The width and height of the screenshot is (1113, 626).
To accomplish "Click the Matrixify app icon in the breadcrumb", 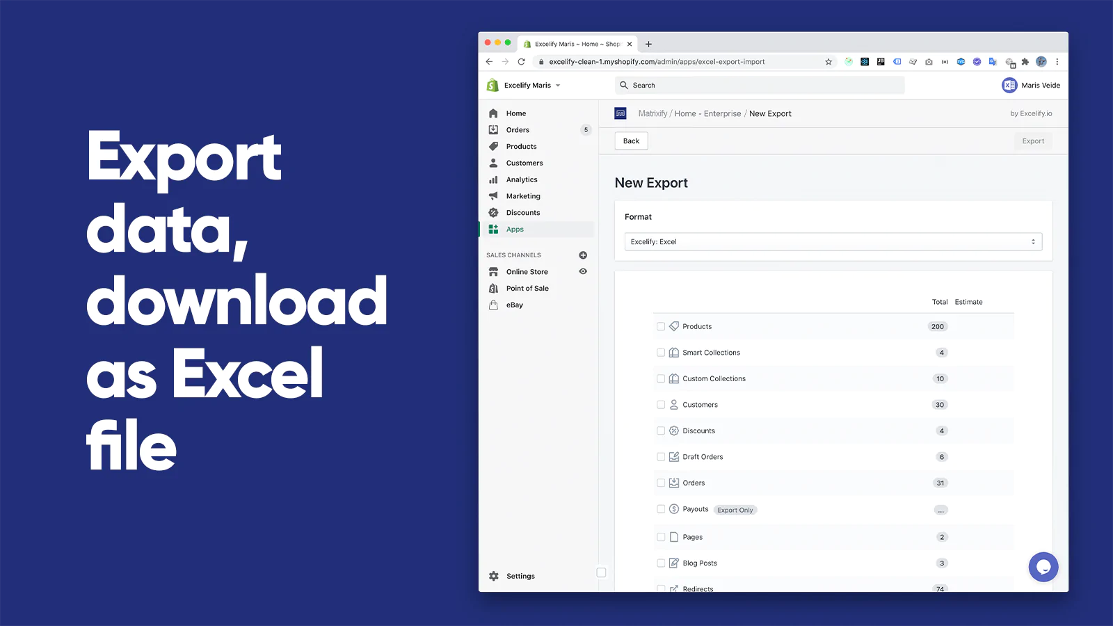I will (620, 113).
